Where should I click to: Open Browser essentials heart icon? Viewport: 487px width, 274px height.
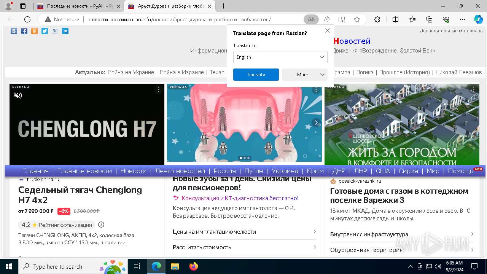pos(446,19)
